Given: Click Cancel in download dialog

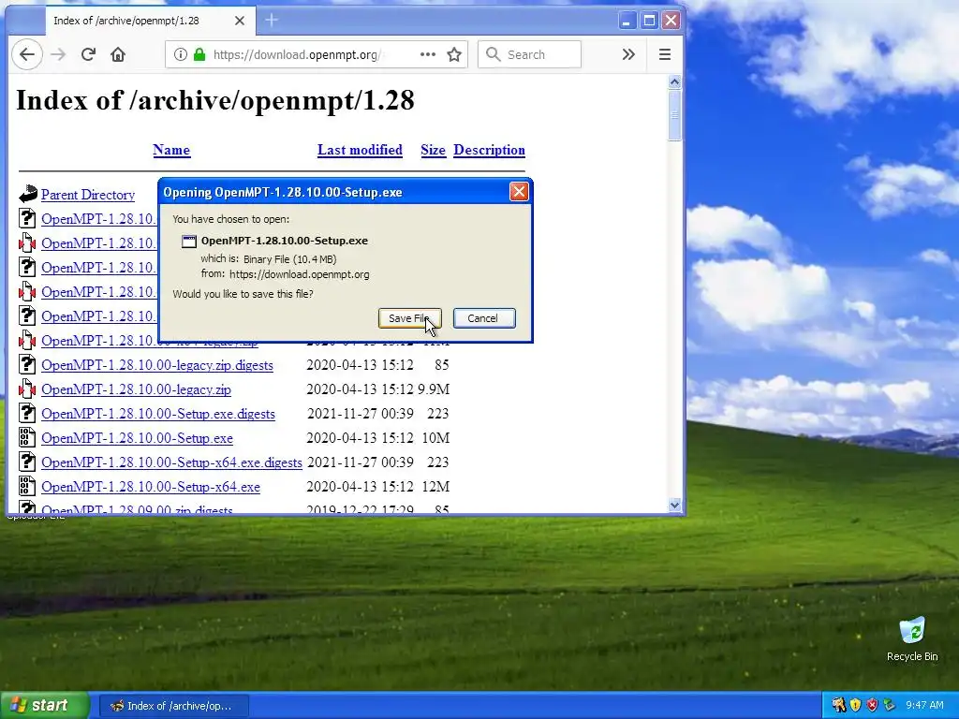Looking at the screenshot, I should pos(484,318).
